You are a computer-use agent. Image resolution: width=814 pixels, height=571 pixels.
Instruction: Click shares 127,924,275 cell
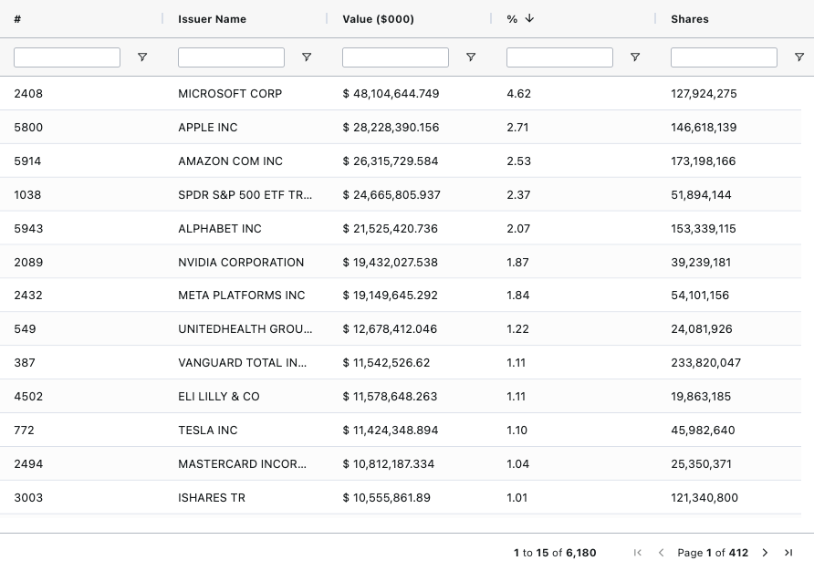[x=704, y=93]
